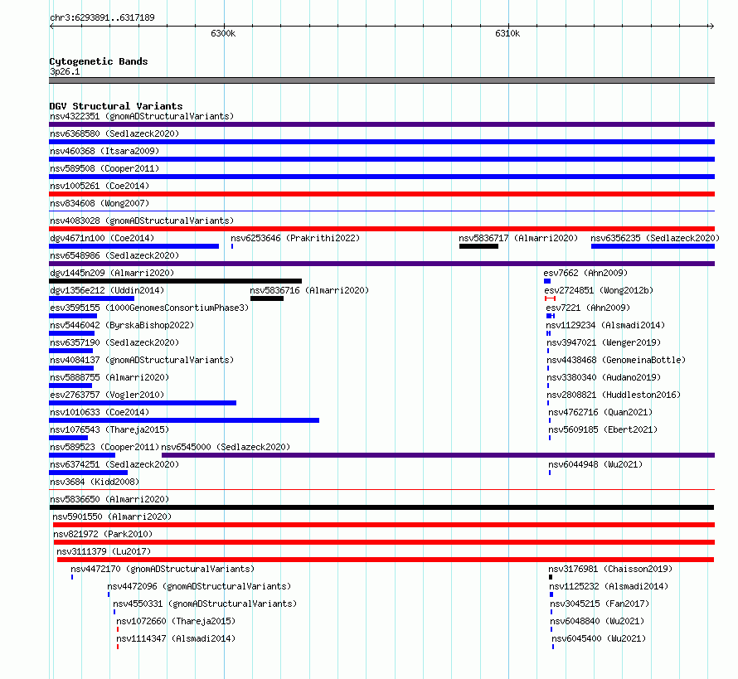Screen dimensions: 738x679
Task: Open nsv3176981 (Chaisson2019) variant
Action: point(610,569)
